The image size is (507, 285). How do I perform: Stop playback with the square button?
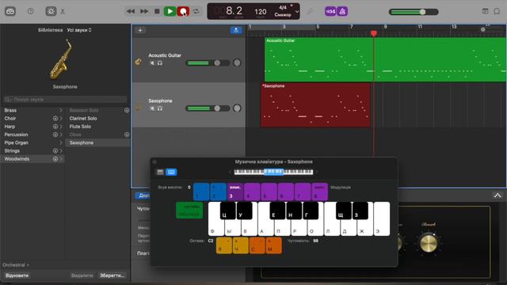click(157, 11)
